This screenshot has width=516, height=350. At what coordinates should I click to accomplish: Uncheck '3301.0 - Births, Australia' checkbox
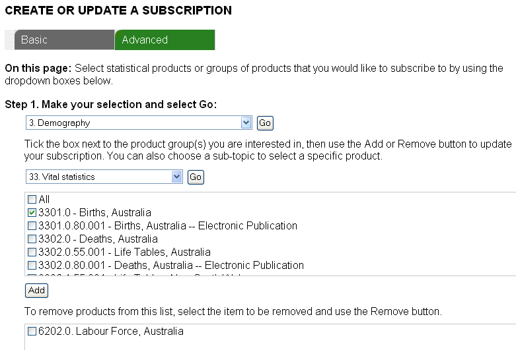[32, 213]
